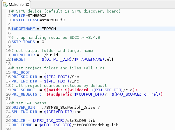This screenshot has width=175, height=130.
Task: Click the comment "# set SPL paths"
Action: point(29,103)
